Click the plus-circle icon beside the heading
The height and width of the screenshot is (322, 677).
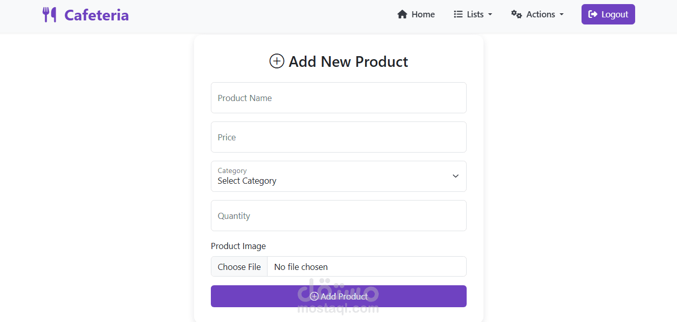click(x=277, y=61)
